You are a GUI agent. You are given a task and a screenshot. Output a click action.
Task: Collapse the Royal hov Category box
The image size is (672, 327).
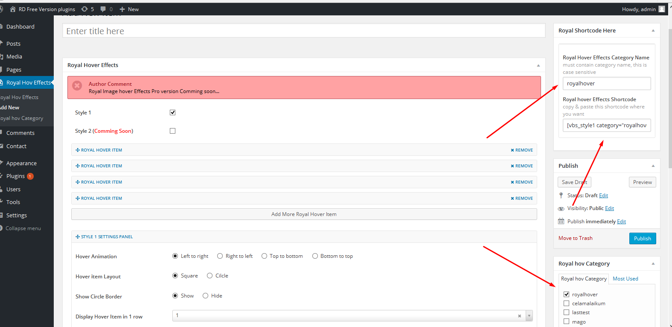pyautogui.click(x=653, y=263)
